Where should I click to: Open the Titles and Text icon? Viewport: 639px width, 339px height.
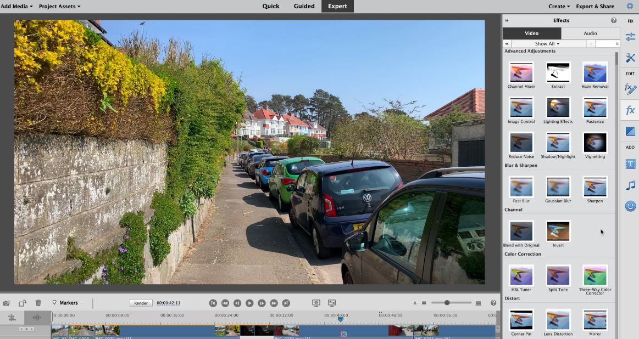pos(630,164)
